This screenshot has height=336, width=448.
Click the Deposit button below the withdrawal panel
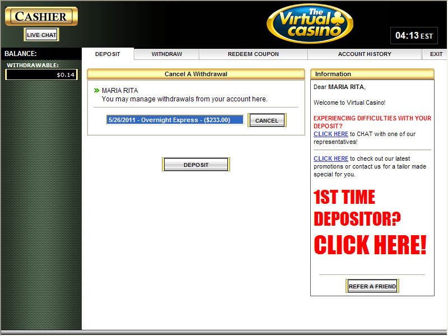pos(196,165)
